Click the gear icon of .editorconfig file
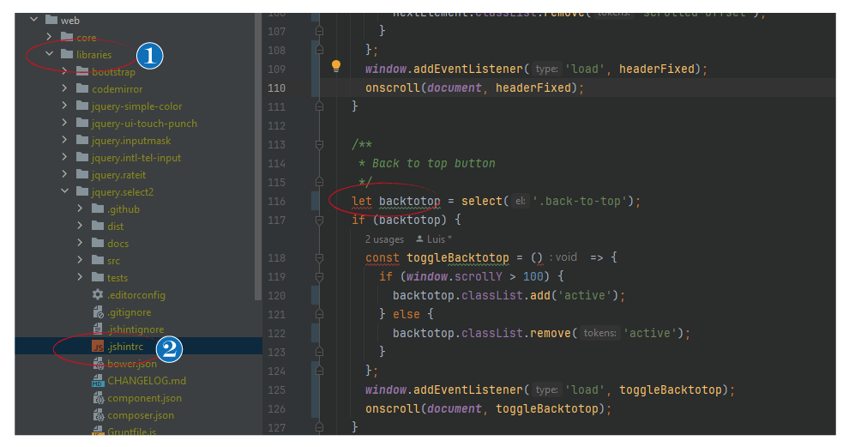849x447 pixels. (x=98, y=295)
